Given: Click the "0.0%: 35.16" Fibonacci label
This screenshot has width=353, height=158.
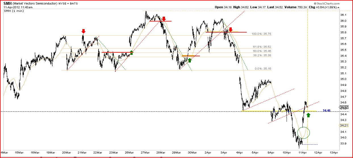Looking at the screenshot, I should [x=263, y=68].
